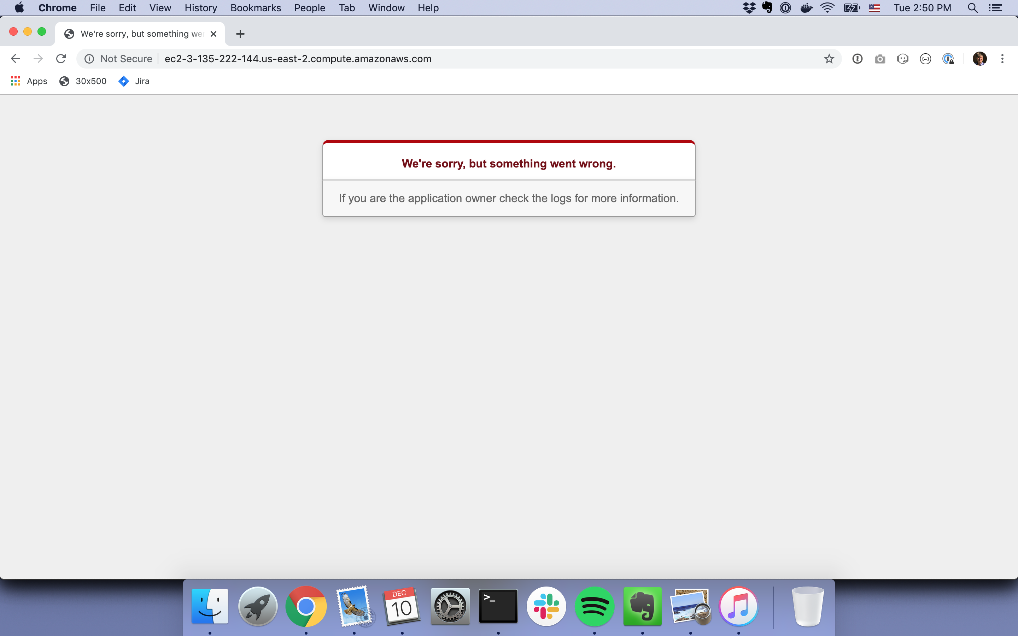The height and width of the screenshot is (636, 1018).
Task: Click the forward navigation arrow
Action: [x=38, y=58]
